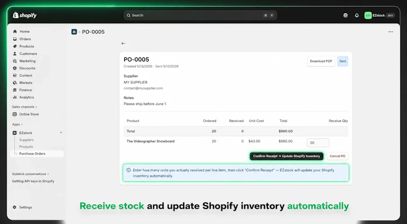Click the Discounts badge icon
This screenshot has height=224, width=407.
(15, 68)
